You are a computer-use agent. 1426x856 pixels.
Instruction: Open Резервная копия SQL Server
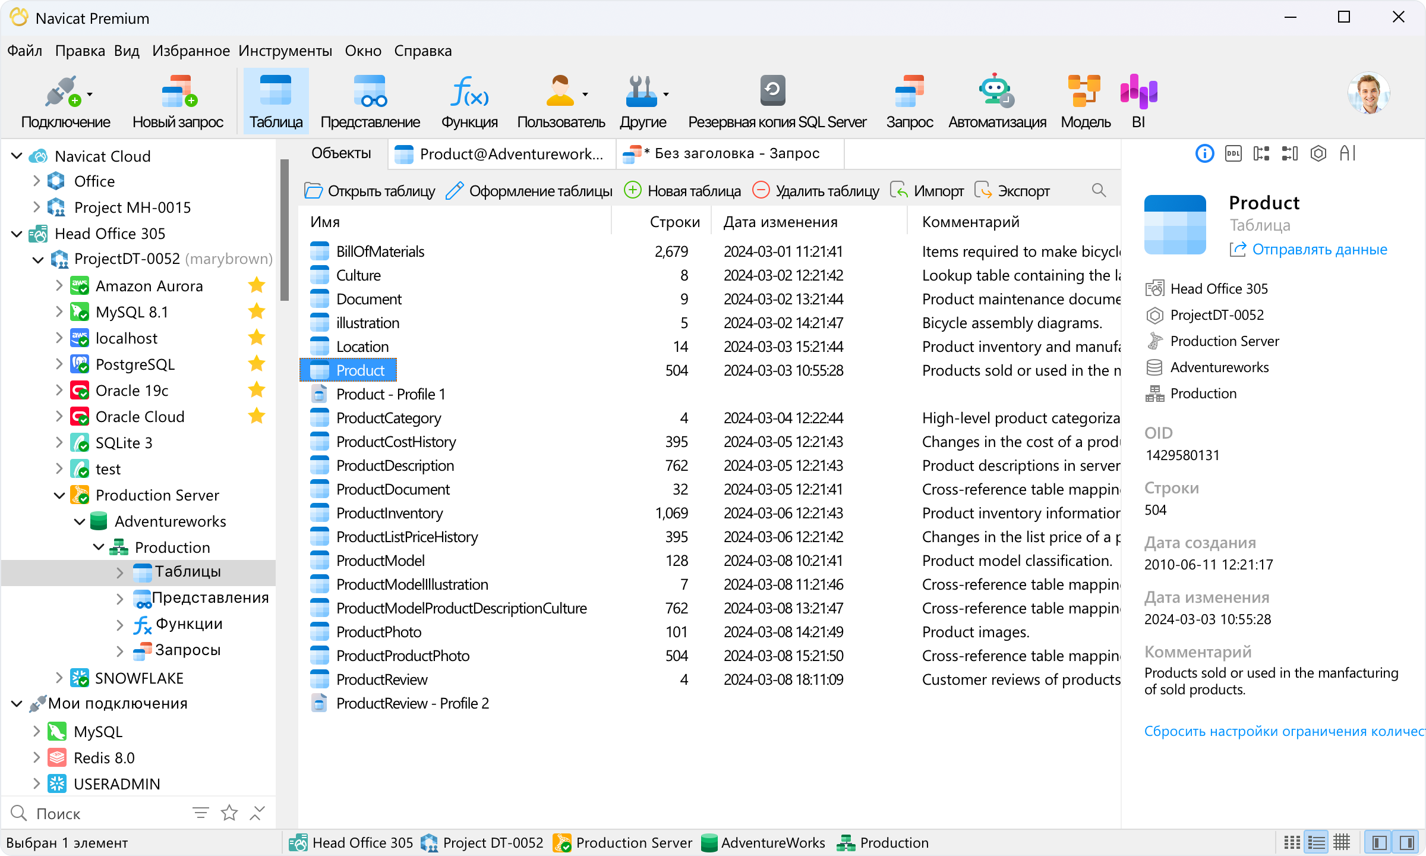[777, 102]
